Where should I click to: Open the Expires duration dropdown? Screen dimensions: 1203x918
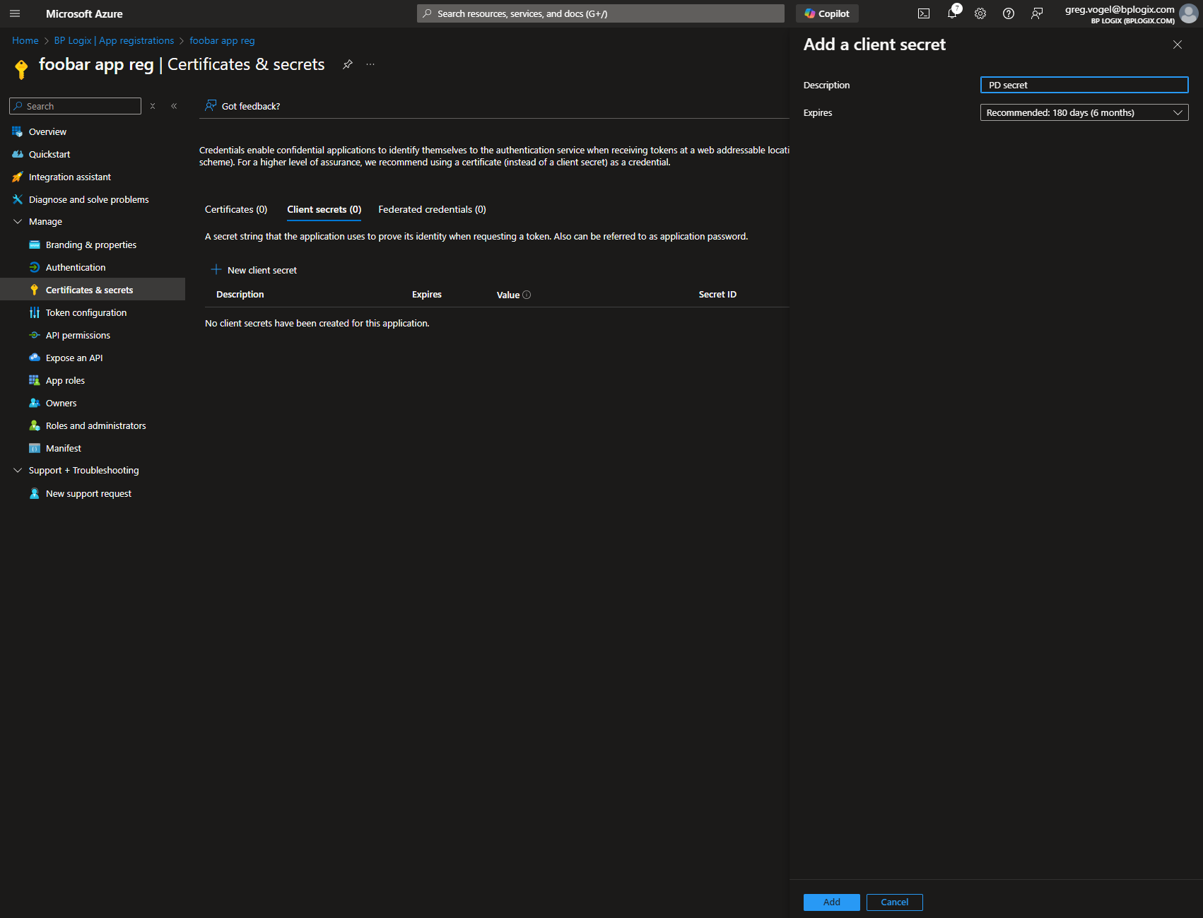(1084, 112)
